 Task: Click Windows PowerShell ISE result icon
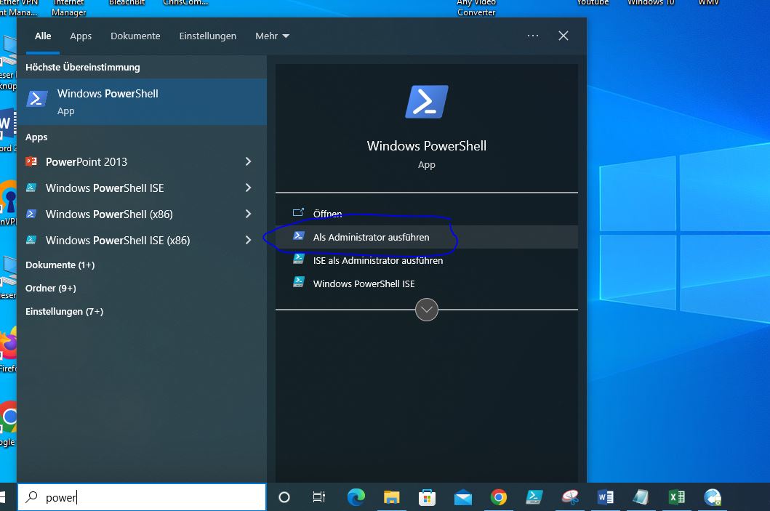tap(31, 188)
